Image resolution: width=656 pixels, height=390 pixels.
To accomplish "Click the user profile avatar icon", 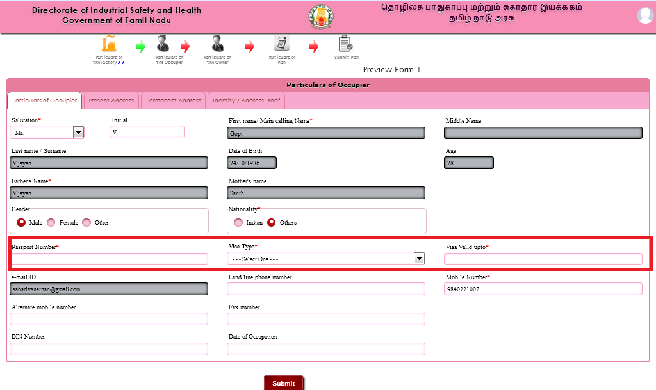I will pyautogui.click(x=644, y=15).
